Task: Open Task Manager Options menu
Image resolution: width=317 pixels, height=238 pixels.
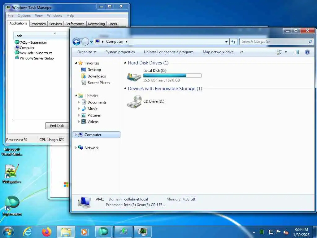Action: point(24,15)
